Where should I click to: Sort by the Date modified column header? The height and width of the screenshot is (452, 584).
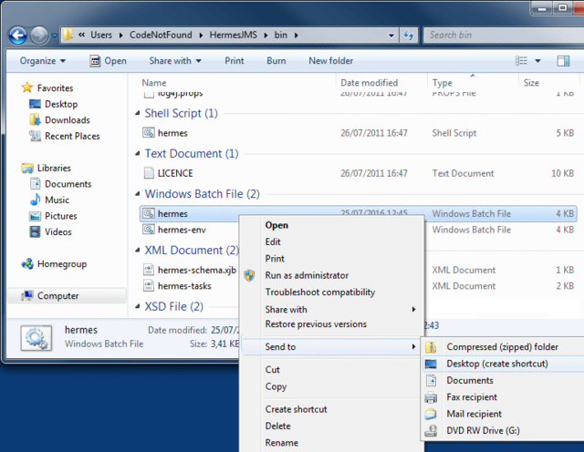369,83
